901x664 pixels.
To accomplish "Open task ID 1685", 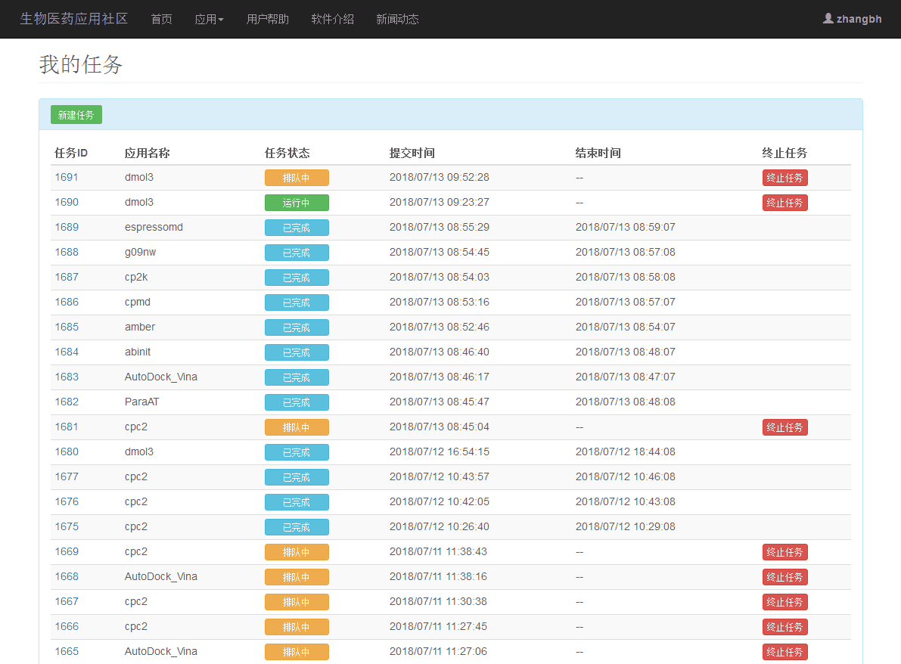I will point(67,327).
